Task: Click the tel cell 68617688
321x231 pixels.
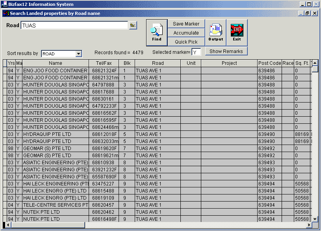Action: point(104,92)
